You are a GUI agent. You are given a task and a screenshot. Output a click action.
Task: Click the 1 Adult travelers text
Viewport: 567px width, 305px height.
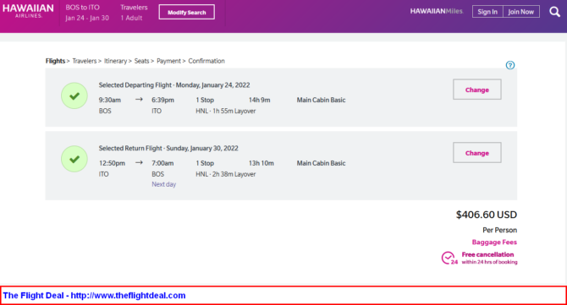(x=131, y=18)
